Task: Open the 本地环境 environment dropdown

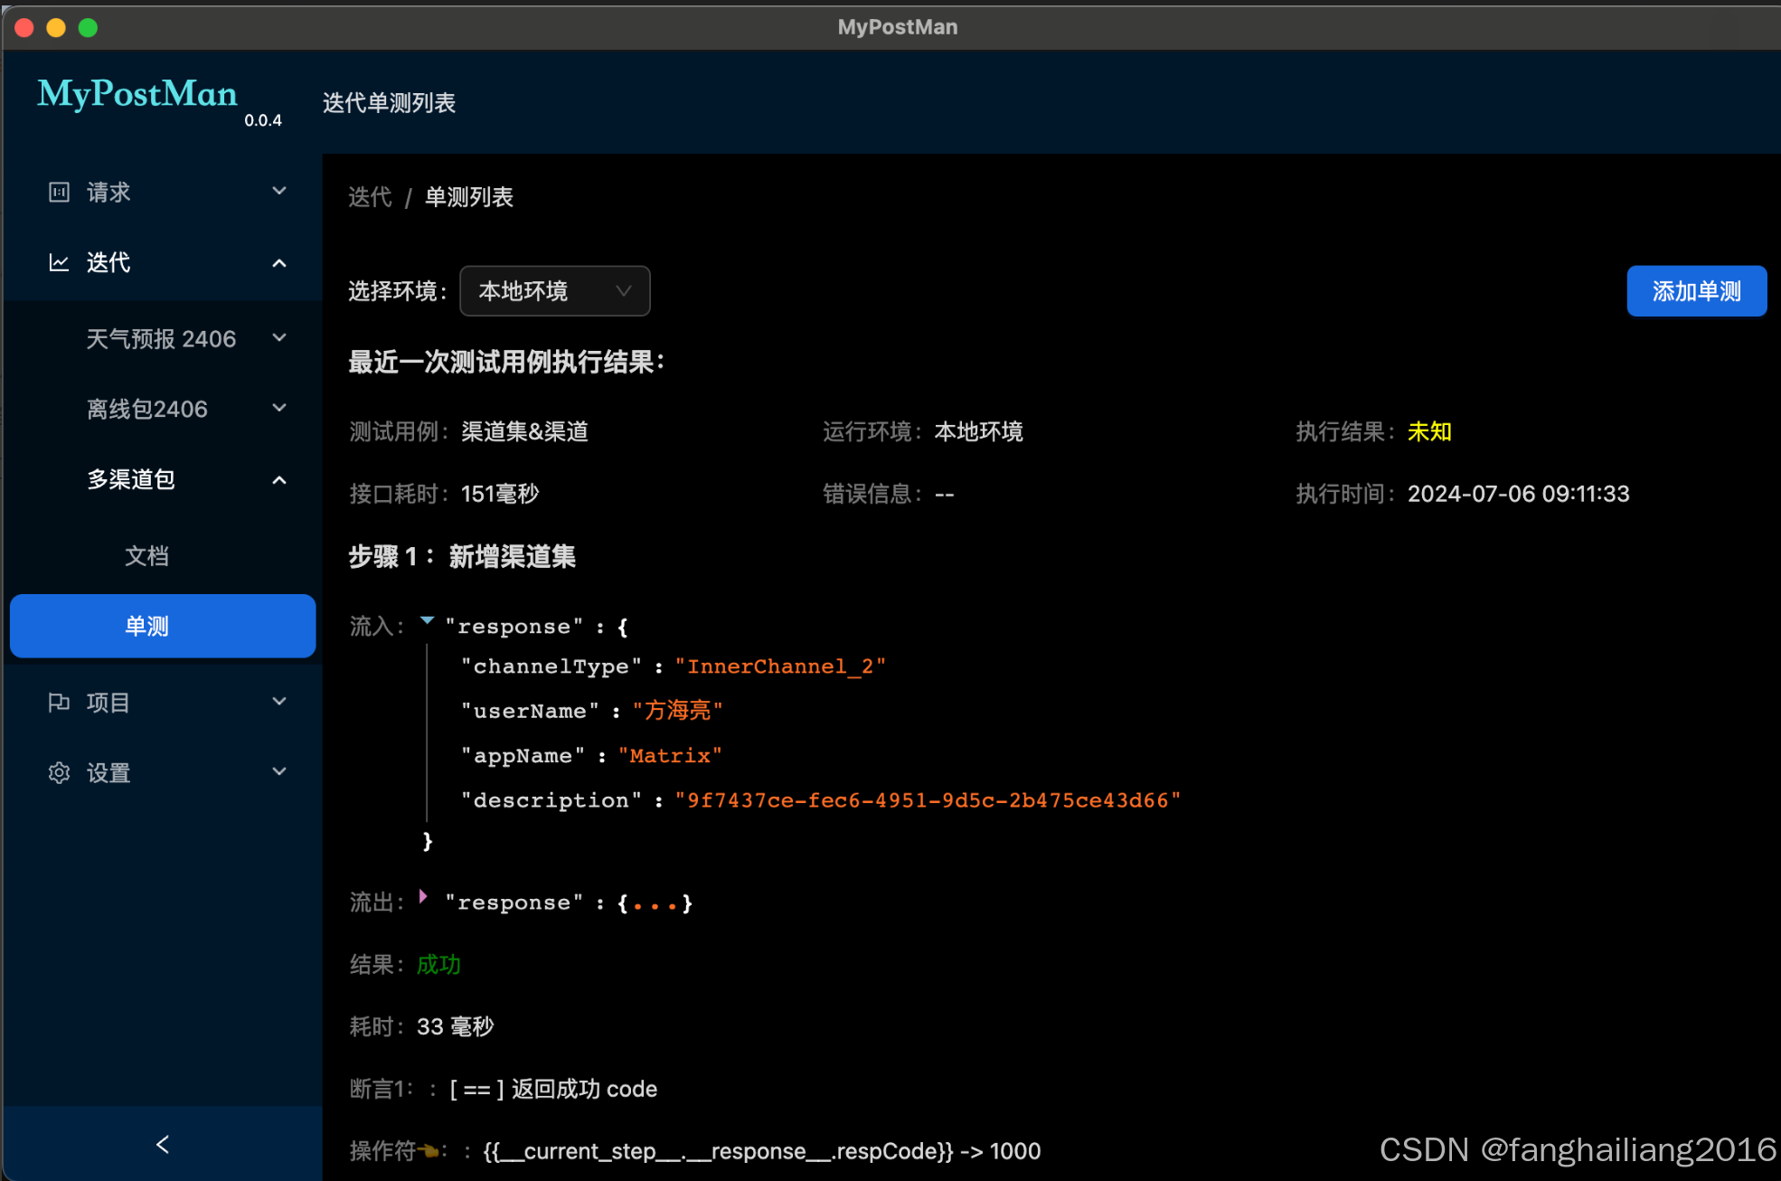Action: 554,291
